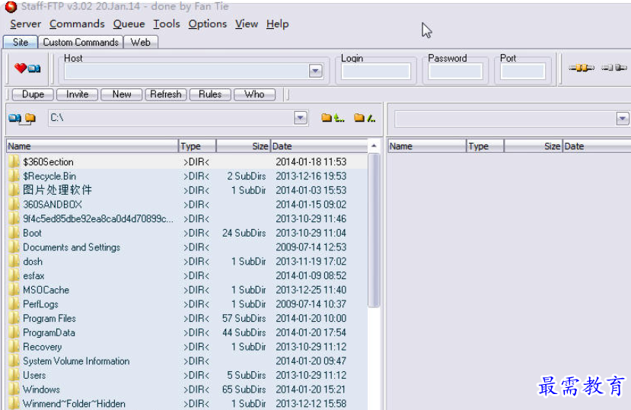Image resolution: width=631 pixels, height=410 pixels.
Task: Open the Host dropdown list
Action: point(315,72)
